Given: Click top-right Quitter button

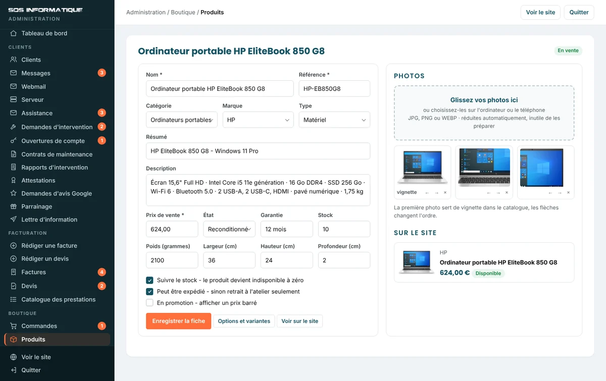Looking at the screenshot, I should [579, 12].
